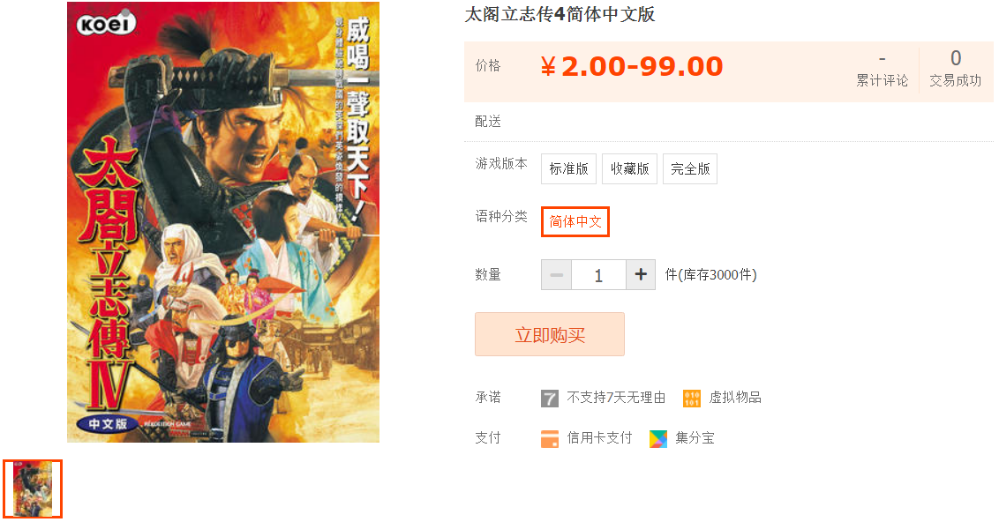Screen dimensions: 999x522
Task: Select the 完全版 game version
Action: (690, 168)
